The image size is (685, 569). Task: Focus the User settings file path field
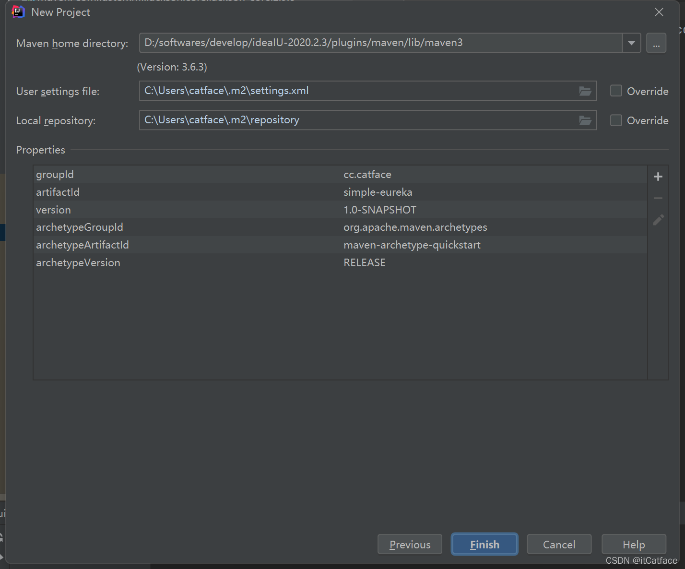tap(368, 91)
